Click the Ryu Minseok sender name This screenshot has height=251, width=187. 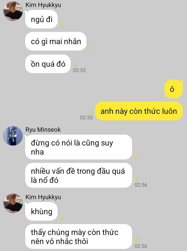point(43,129)
